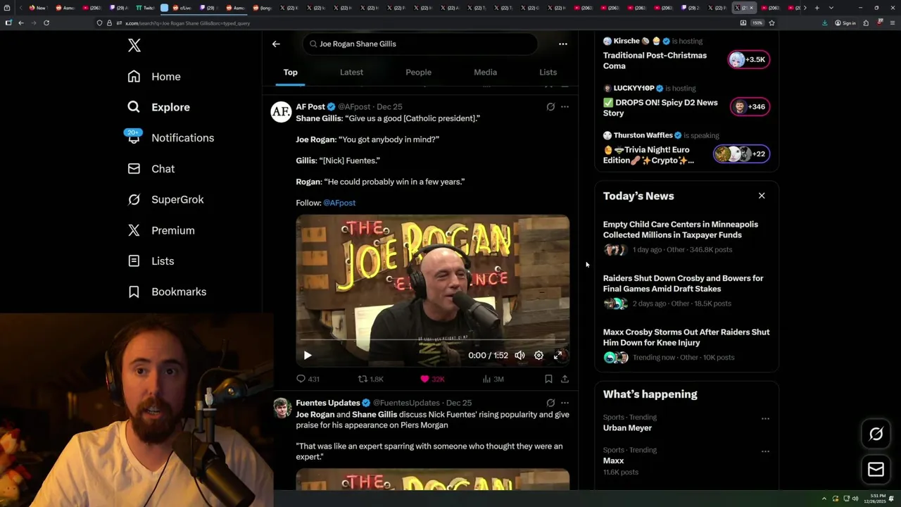The height and width of the screenshot is (507, 901).
Task: Play the Joe Rogan video
Action: coord(308,356)
